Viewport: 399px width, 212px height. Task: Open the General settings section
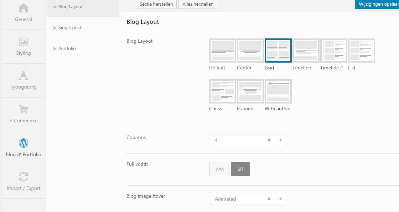point(24,13)
